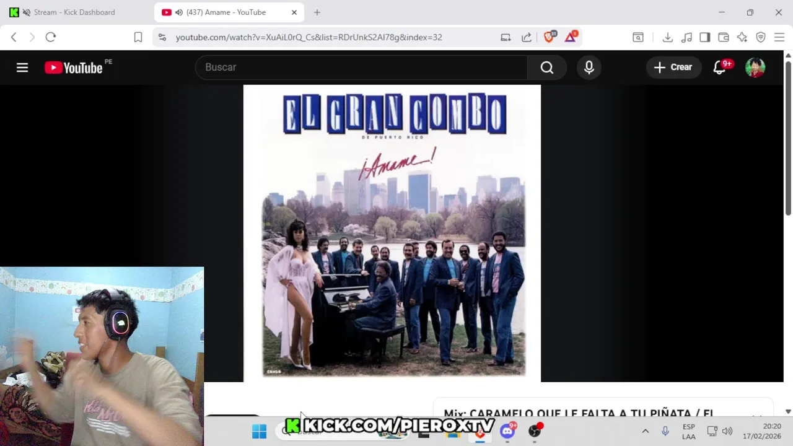793x446 pixels.
Task: Open the tab search icon
Action: tap(637, 37)
